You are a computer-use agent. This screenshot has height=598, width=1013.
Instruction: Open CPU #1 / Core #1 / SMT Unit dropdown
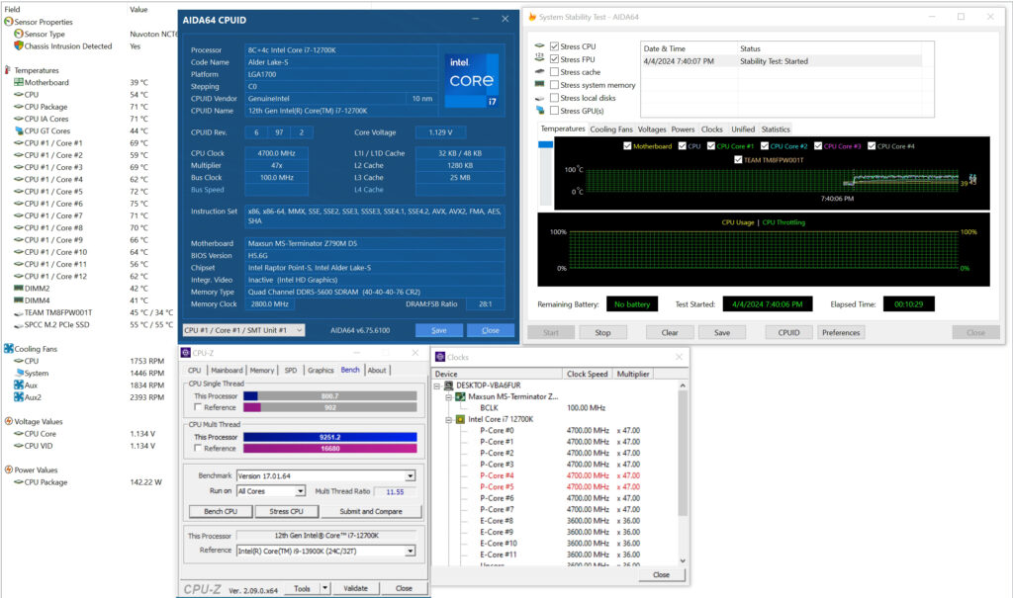click(x=243, y=330)
